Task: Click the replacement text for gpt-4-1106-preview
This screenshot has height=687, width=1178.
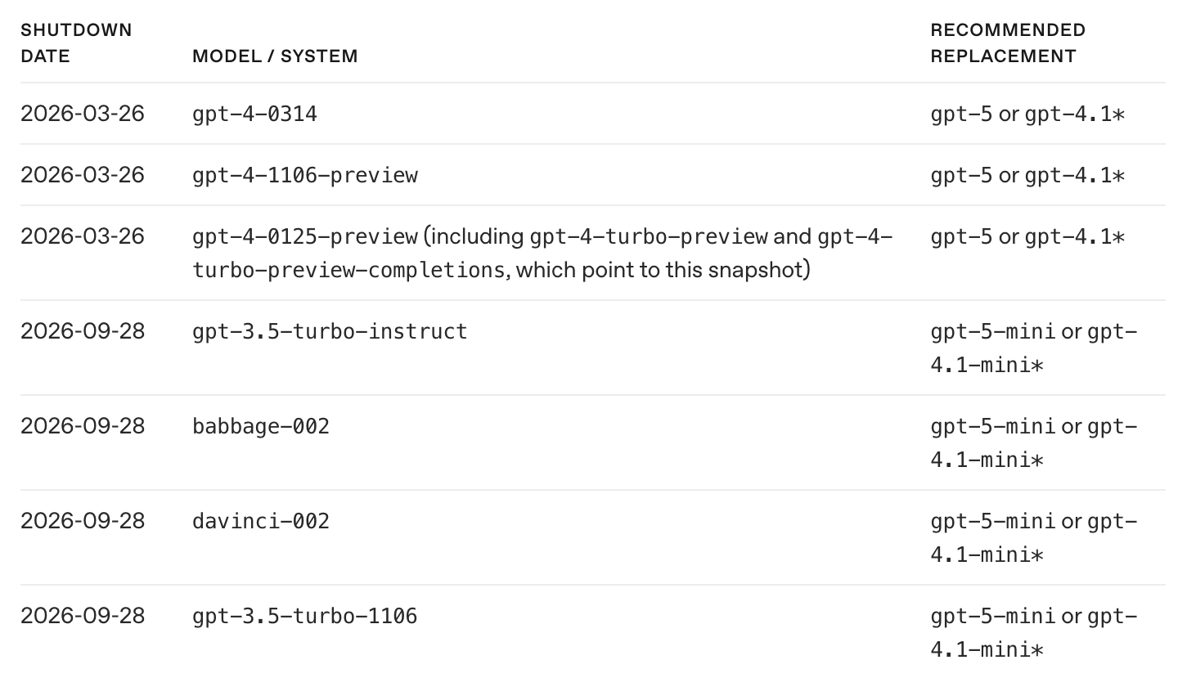Action: (x=1027, y=175)
